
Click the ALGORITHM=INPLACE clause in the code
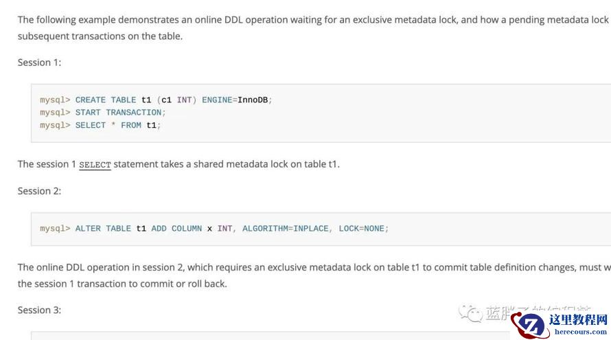285,228
